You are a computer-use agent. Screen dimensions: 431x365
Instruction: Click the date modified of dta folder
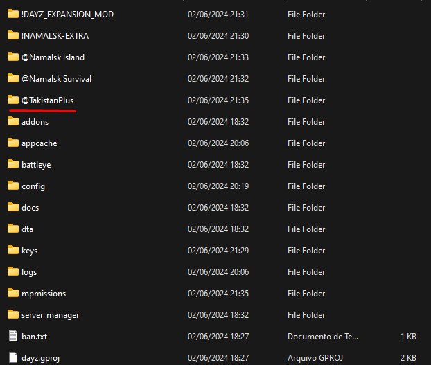[218, 229]
